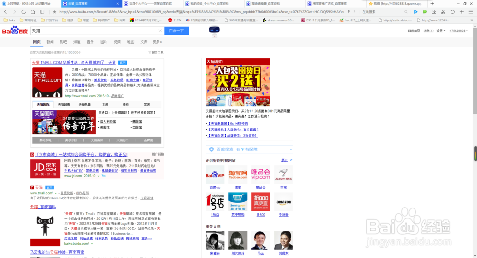Click the 百度一下 search button
The width and height of the screenshot is (477, 258).
pyautogui.click(x=176, y=30)
